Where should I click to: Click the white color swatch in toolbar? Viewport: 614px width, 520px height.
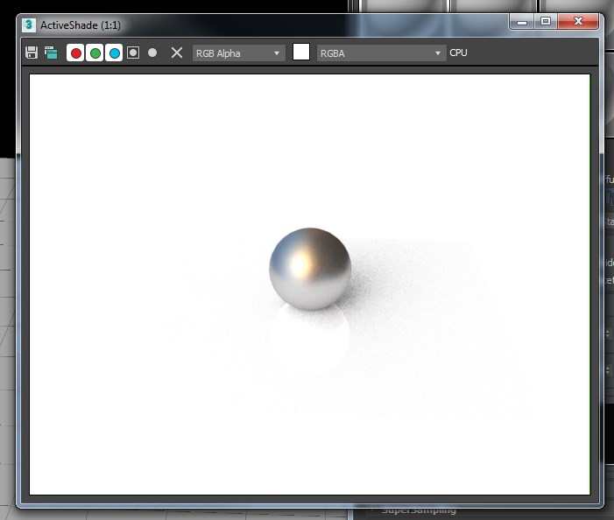click(301, 52)
